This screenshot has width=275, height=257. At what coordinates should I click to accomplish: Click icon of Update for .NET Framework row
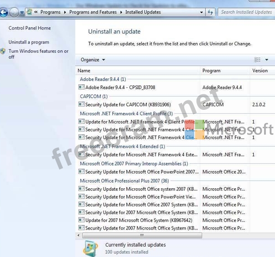point(81,121)
